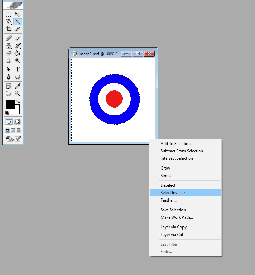Swap foreground and background colors

(18, 102)
